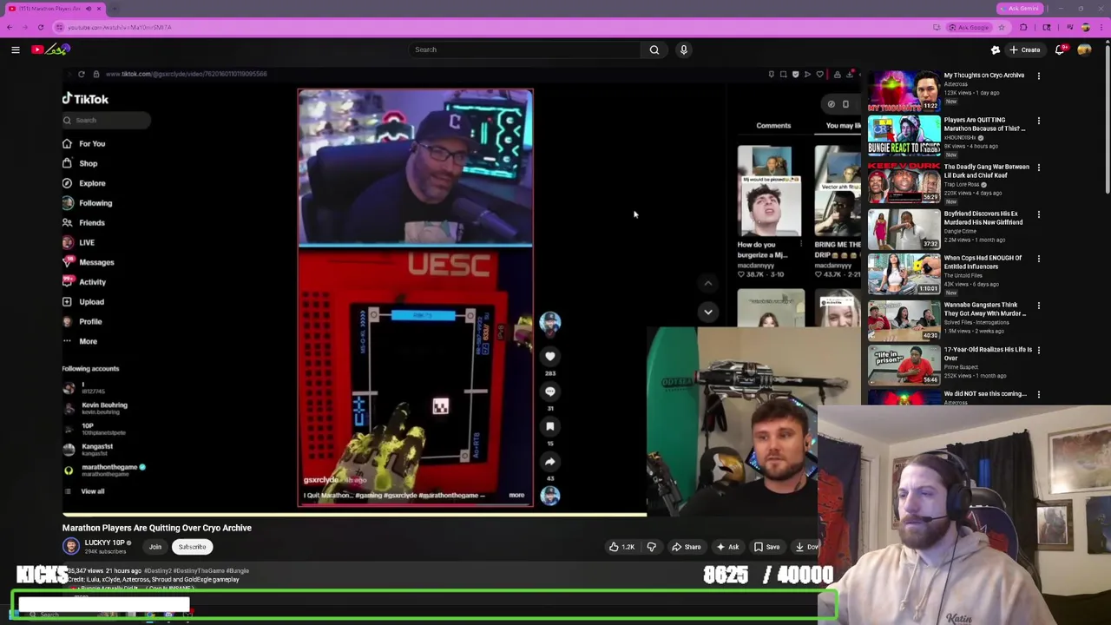The height and width of the screenshot is (625, 1111).
Task: Start voice search with the microphone icon
Action: point(684,49)
